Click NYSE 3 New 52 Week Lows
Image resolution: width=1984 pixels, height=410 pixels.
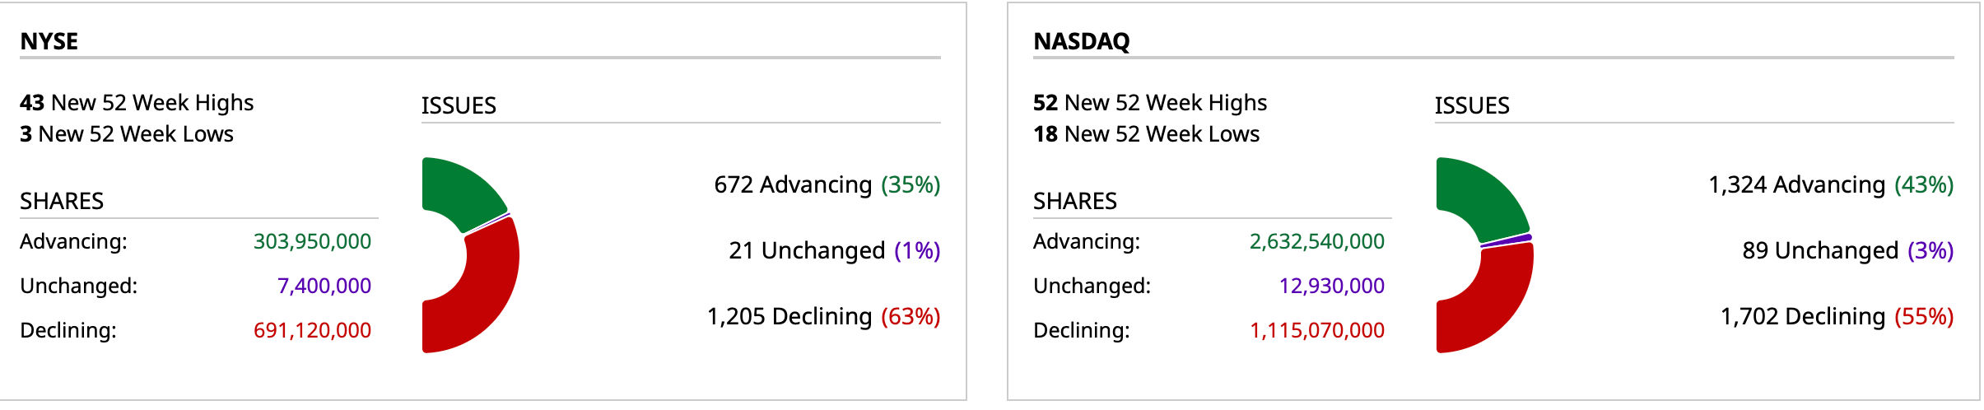click(x=127, y=133)
